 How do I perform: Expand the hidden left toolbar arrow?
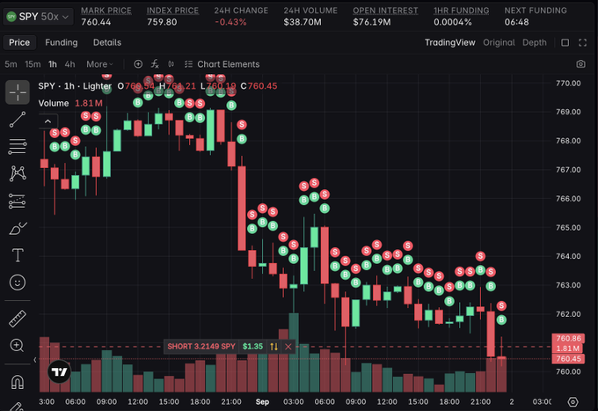click(x=35, y=359)
